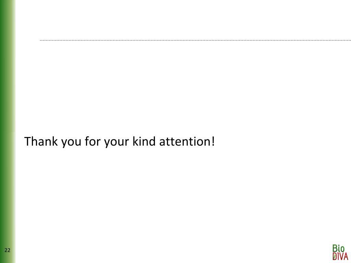Click the slide number 22

tap(8, 250)
